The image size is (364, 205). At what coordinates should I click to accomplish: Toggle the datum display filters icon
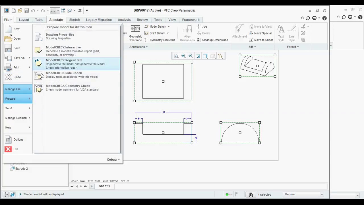tap(220, 56)
